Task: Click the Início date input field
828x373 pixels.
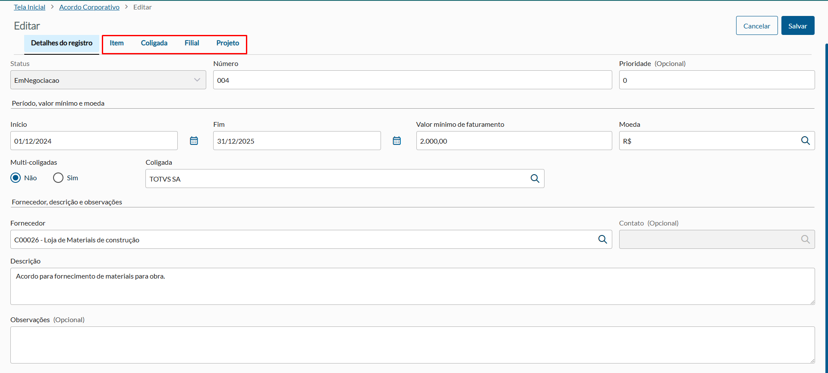Action: (x=94, y=141)
